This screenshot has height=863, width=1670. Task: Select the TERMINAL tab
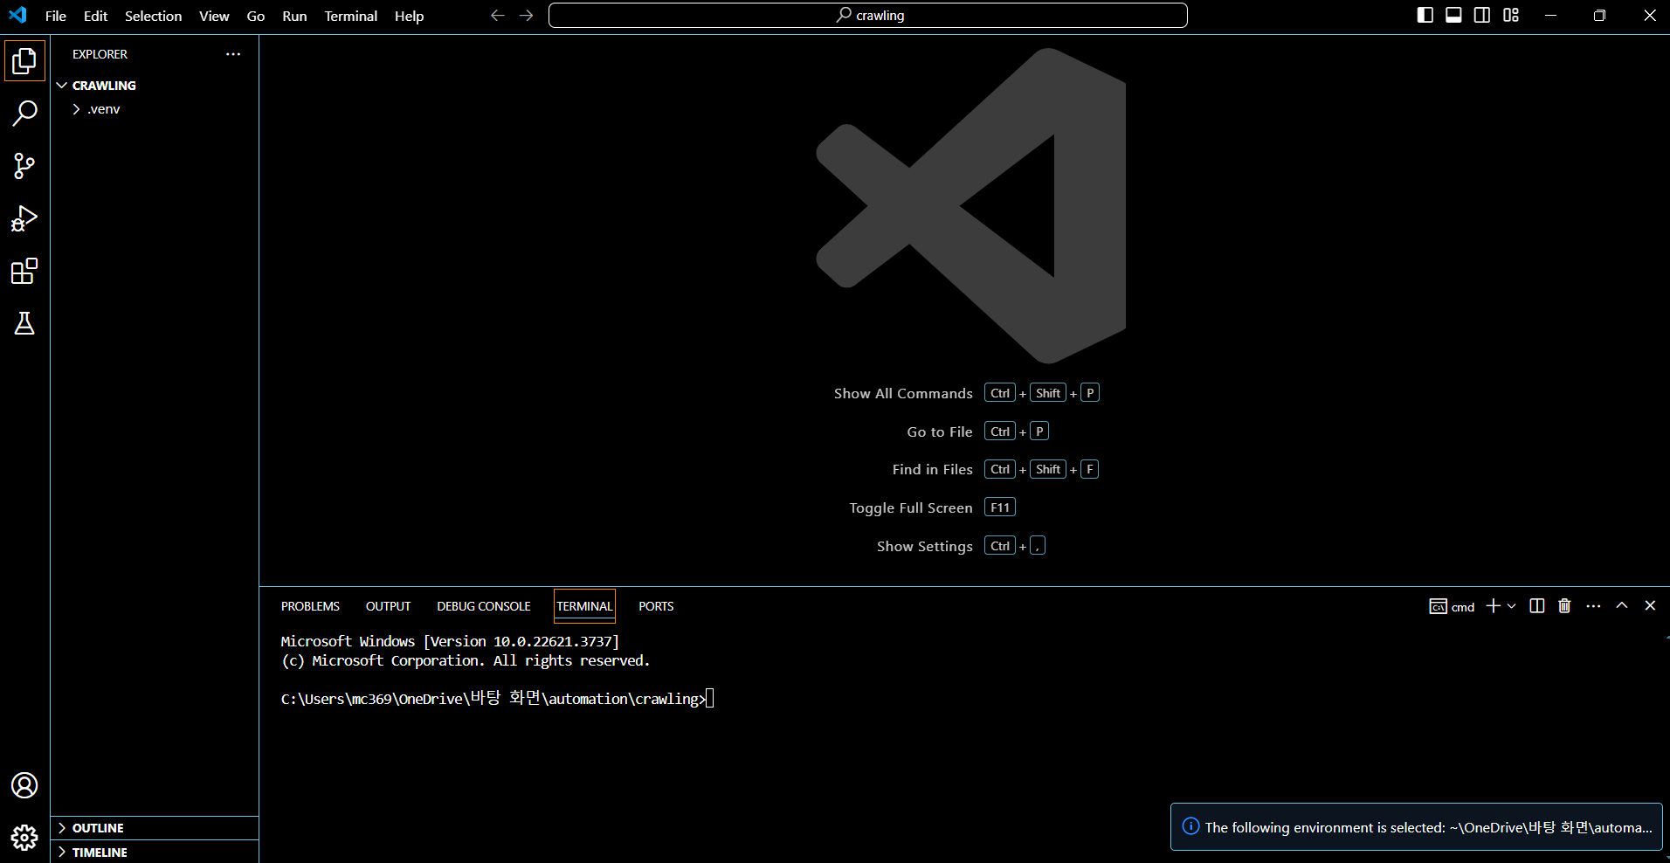584,606
